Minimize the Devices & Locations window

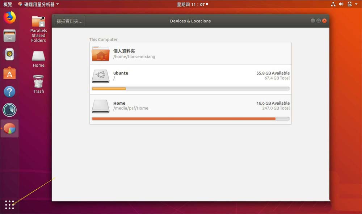click(313, 21)
